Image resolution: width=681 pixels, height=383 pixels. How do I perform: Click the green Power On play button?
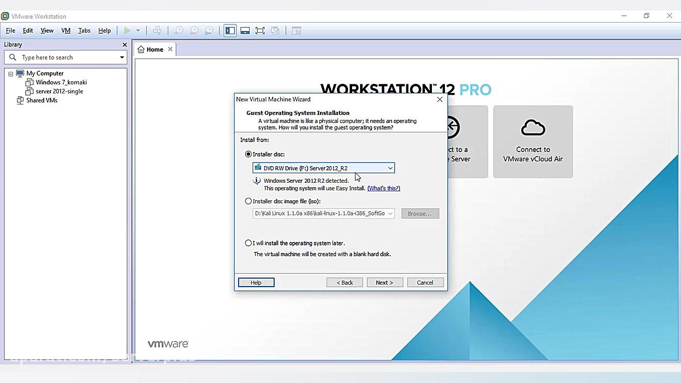(128, 31)
